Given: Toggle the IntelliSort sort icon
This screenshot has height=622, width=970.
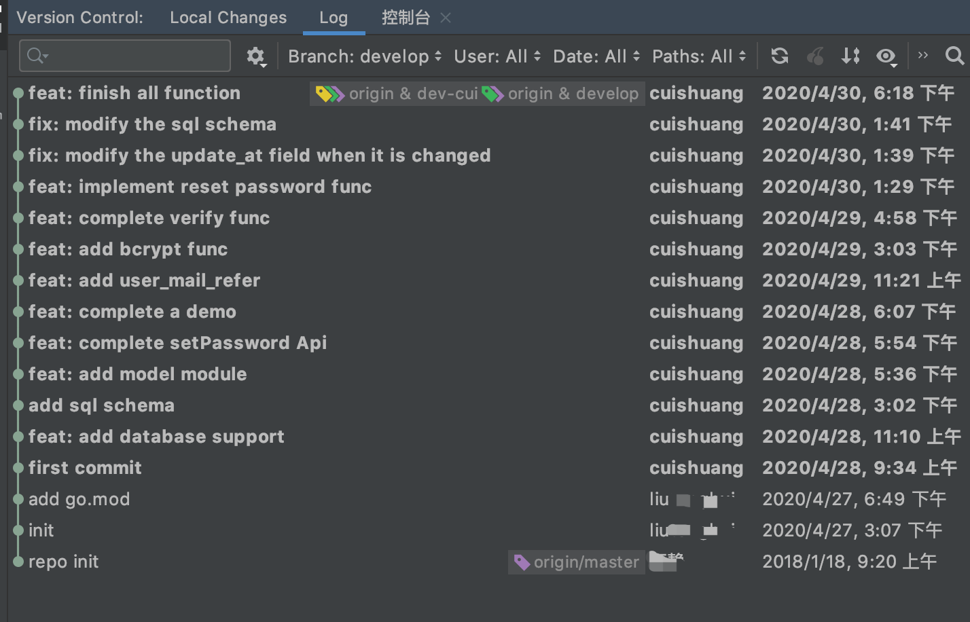Looking at the screenshot, I should pyautogui.click(x=850, y=56).
